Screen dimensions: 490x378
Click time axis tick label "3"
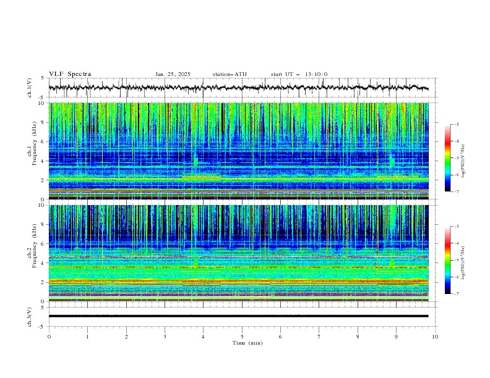coord(165,337)
